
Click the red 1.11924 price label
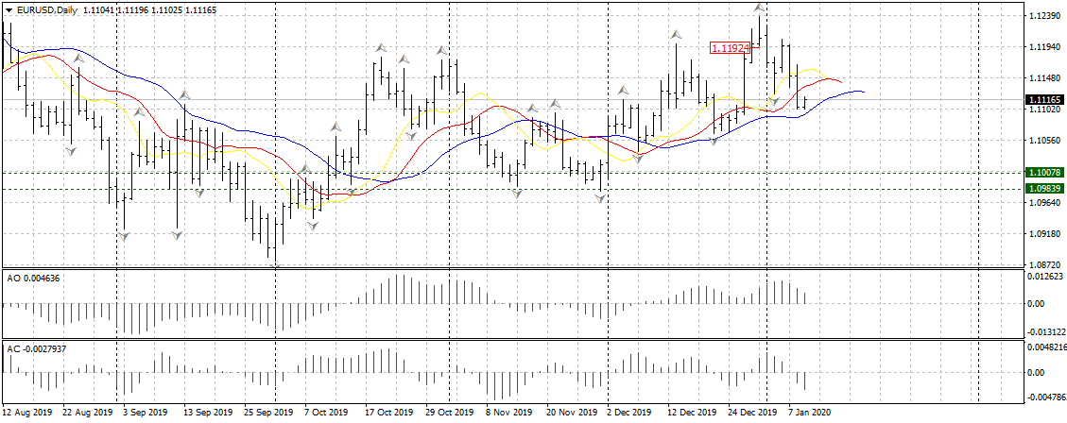pyautogui.click(x=730, y=46)
